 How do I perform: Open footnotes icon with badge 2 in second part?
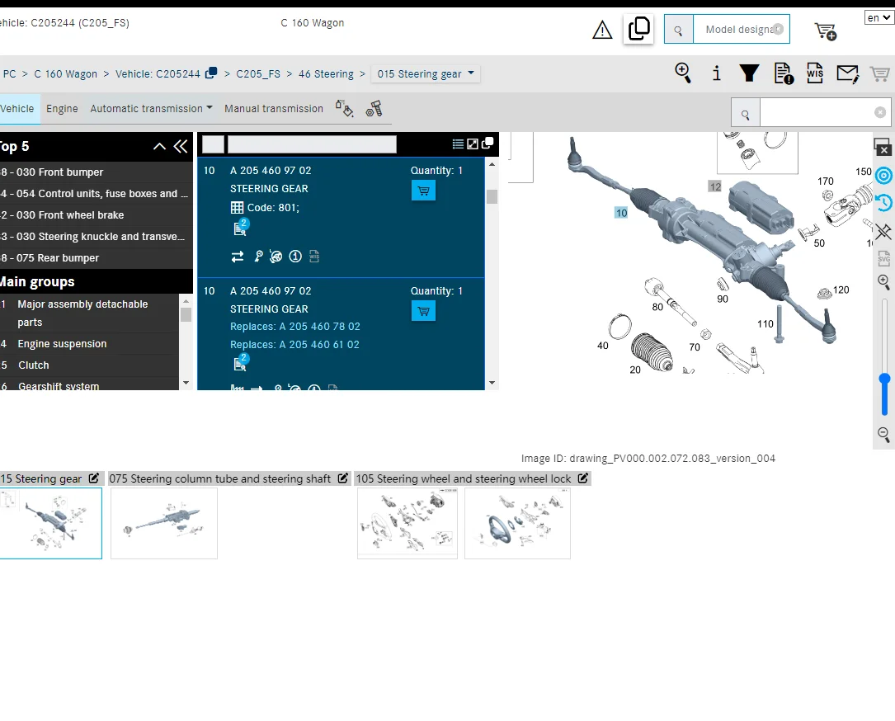click(x=241, y=362)
